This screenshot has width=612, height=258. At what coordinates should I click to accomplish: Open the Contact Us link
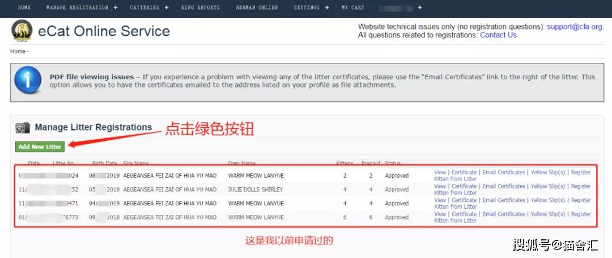(x=498, y=35)
